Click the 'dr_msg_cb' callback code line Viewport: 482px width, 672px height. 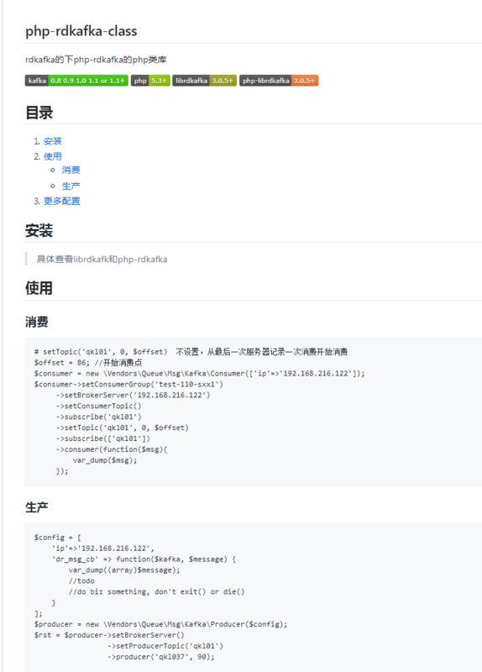pyautogui.click(x=144, y=559)
